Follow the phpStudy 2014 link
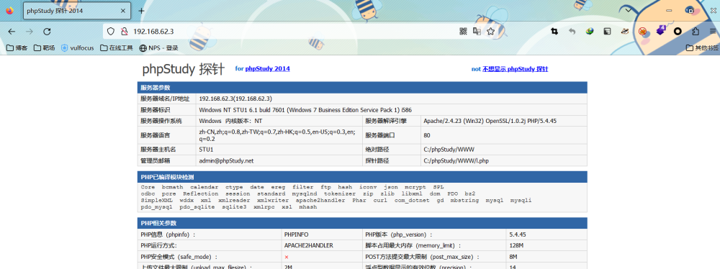The image size is (720, 269). 267,69
